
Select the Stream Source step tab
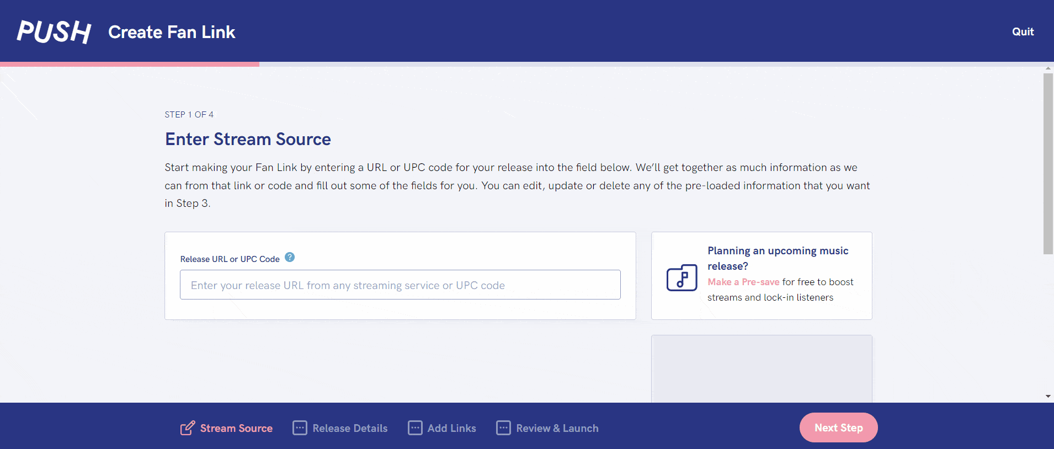[x=226, y=428]
